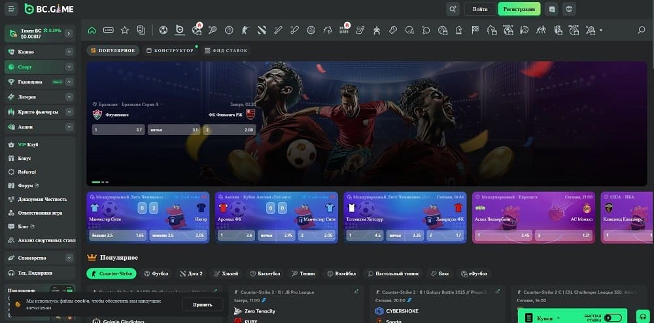Click the first banner carousel indicator
This screenshot has width=654, height=323.
(96, 182)
